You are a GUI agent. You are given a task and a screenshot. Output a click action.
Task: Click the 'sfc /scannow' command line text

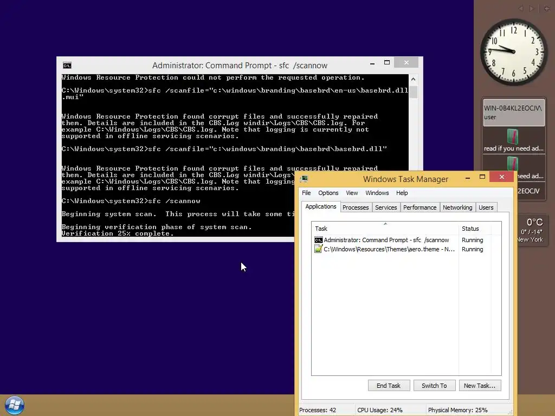(x=174, y=201)
